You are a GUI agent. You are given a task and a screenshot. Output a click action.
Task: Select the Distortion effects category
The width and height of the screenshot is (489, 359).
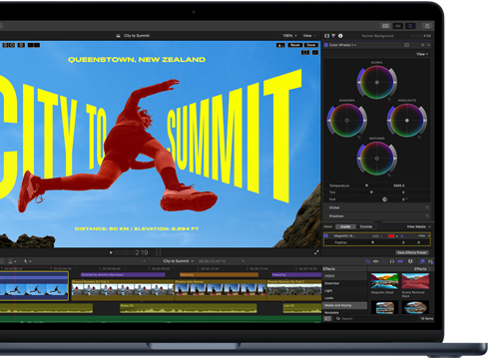point(345,283)
